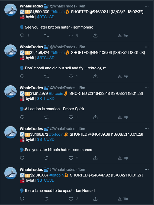Reply to the IamNomad quote tweet
Viewport: 154px width, 205px height.
(22, 199)
